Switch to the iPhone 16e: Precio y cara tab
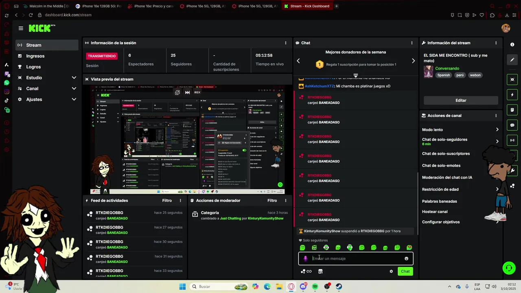 150,6
